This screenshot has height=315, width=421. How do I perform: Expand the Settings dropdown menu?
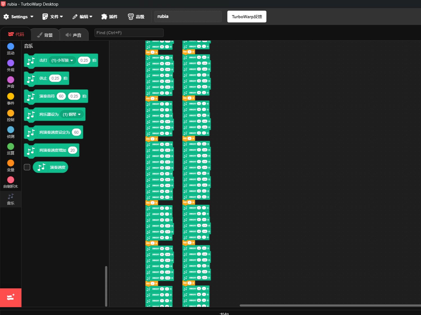32,17
